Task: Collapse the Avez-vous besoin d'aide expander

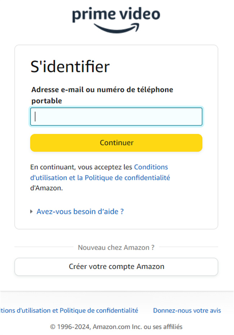Action: click(80, 211)
